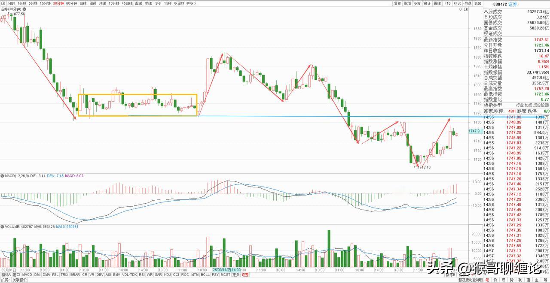Select the 笔 tick details tab
The image size is (550, 283).
pyautogui.click(x=487, y=280)
